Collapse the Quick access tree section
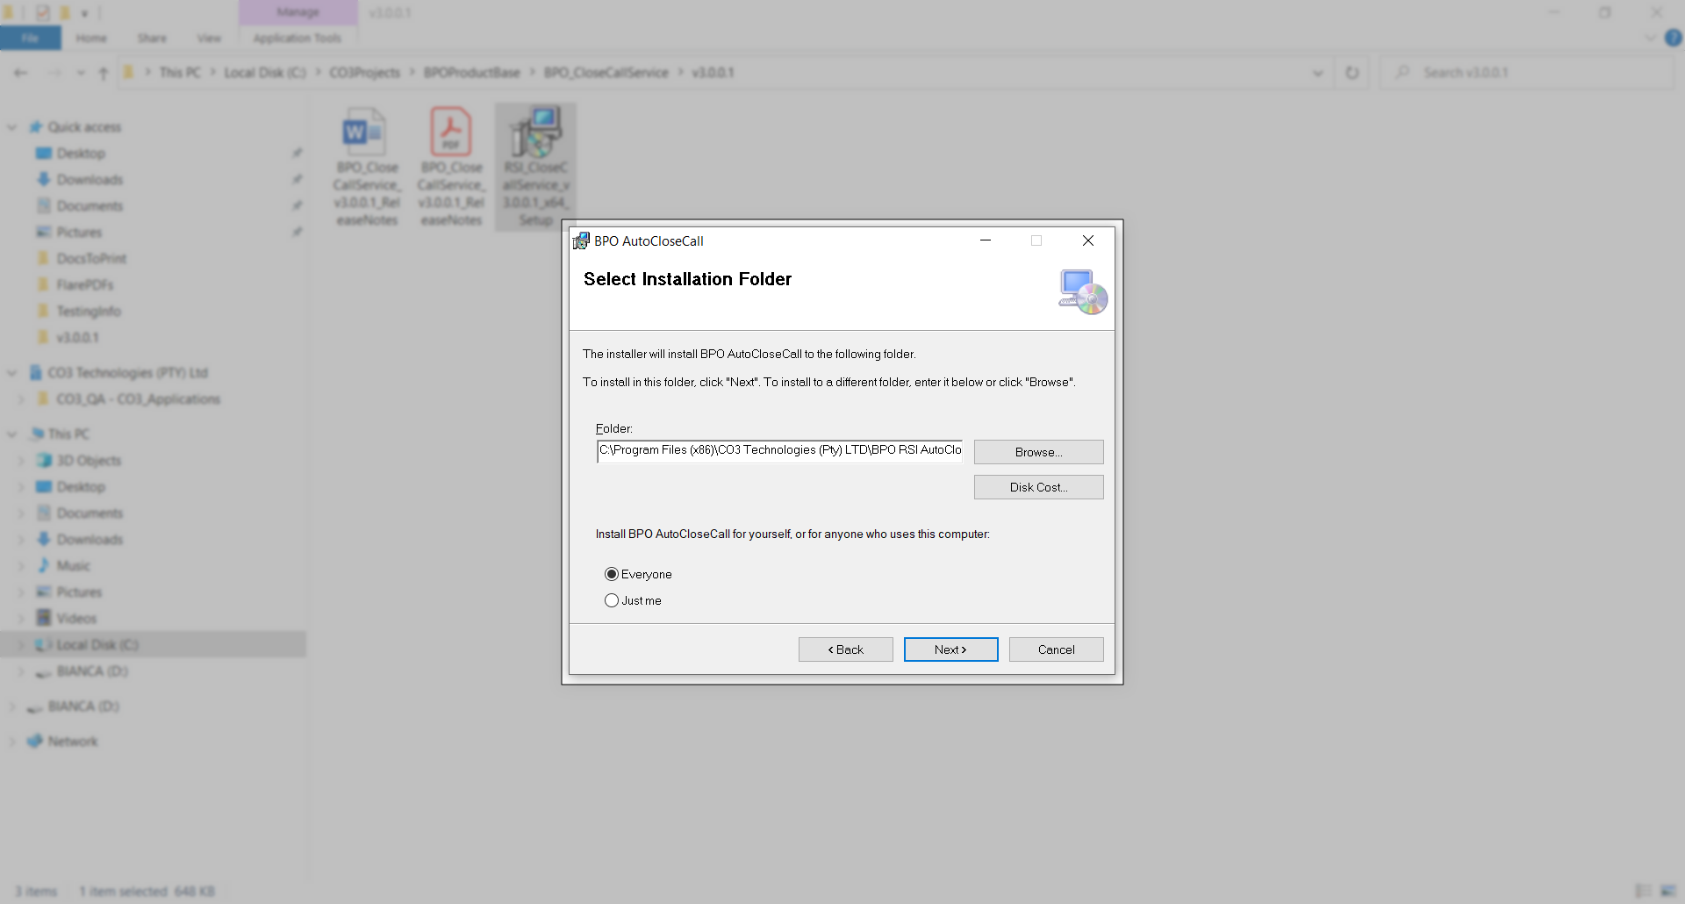1685x904 pixels. tap(12, 127)
